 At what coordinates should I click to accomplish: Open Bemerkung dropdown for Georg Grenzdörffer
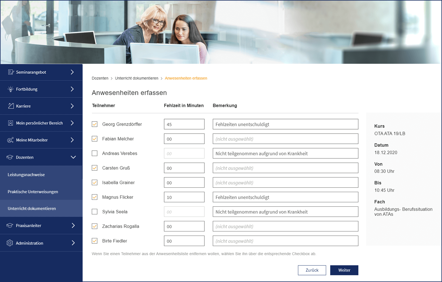point(285,124)
